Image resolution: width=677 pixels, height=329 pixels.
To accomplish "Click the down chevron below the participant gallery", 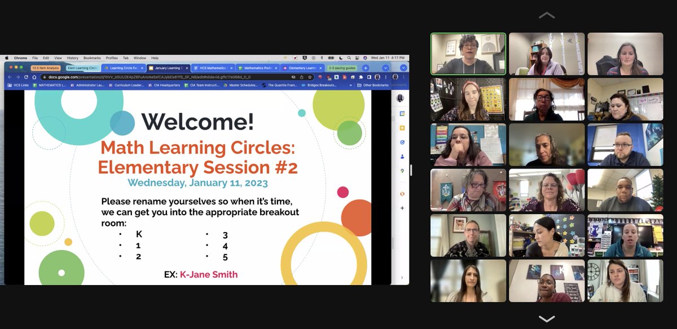I will click(x=547, y=318).
